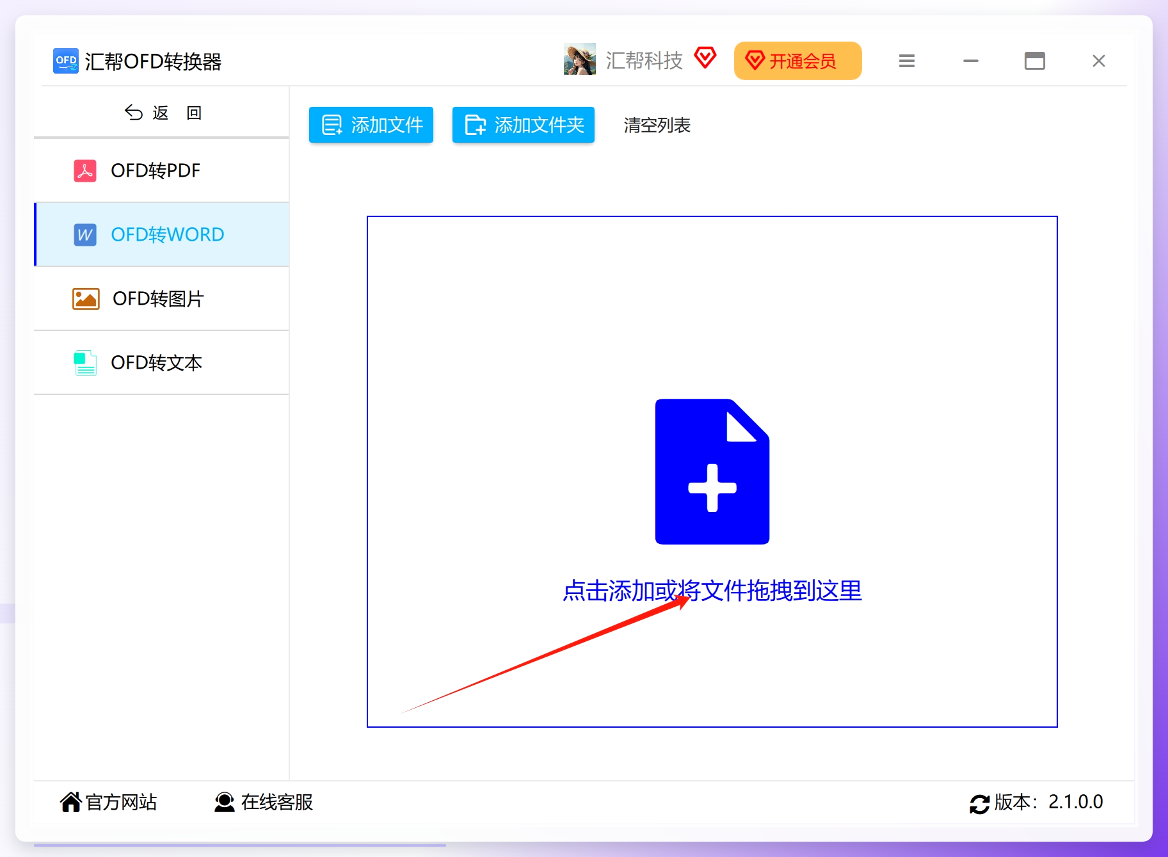Click the big blue add-file icon
The height and width of the screenshot is (857, 1168).
(712, 472)
